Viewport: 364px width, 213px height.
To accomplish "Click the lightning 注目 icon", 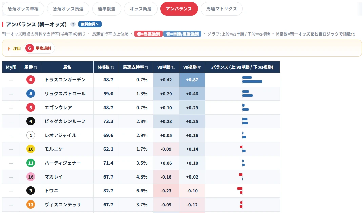I will (9, 48).
